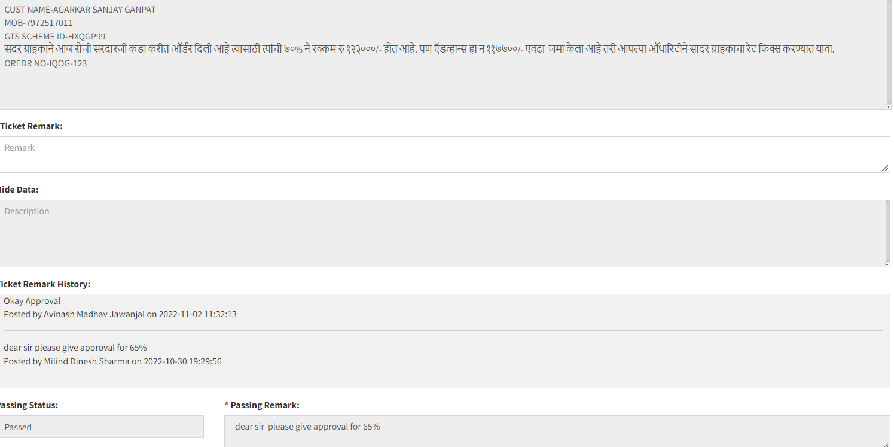The image size is (894, 447).
Task: Click the CUST NAME-AGARKAR SANJAY GANPAT line
Action: coord(80,10)
